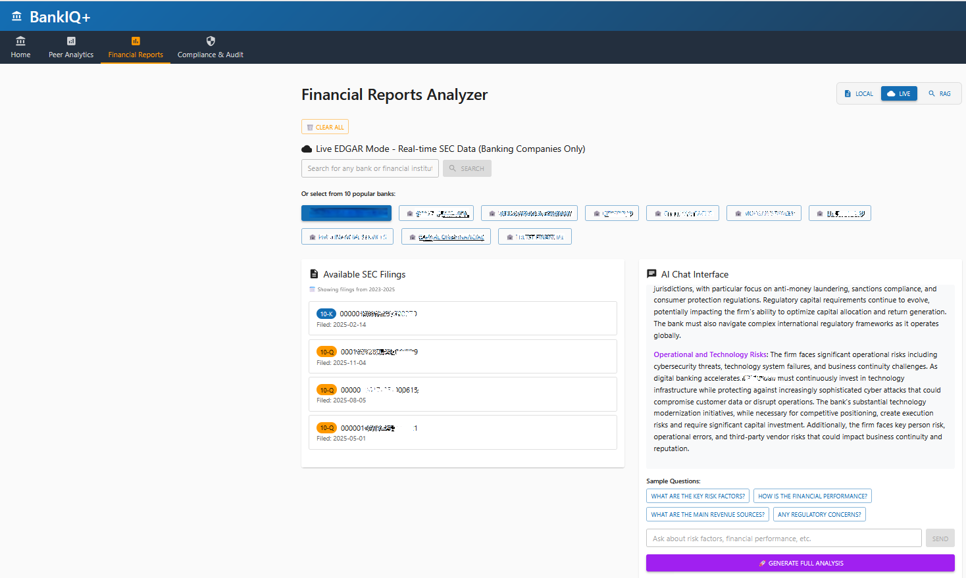
Task: Click the BankIQ+ bank logo icon
Action: 16,16
